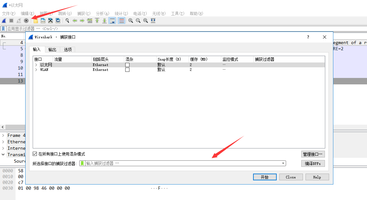Click the Help button in dialog
The width and height of the screenshot is (367, 200).
point(317,177)
